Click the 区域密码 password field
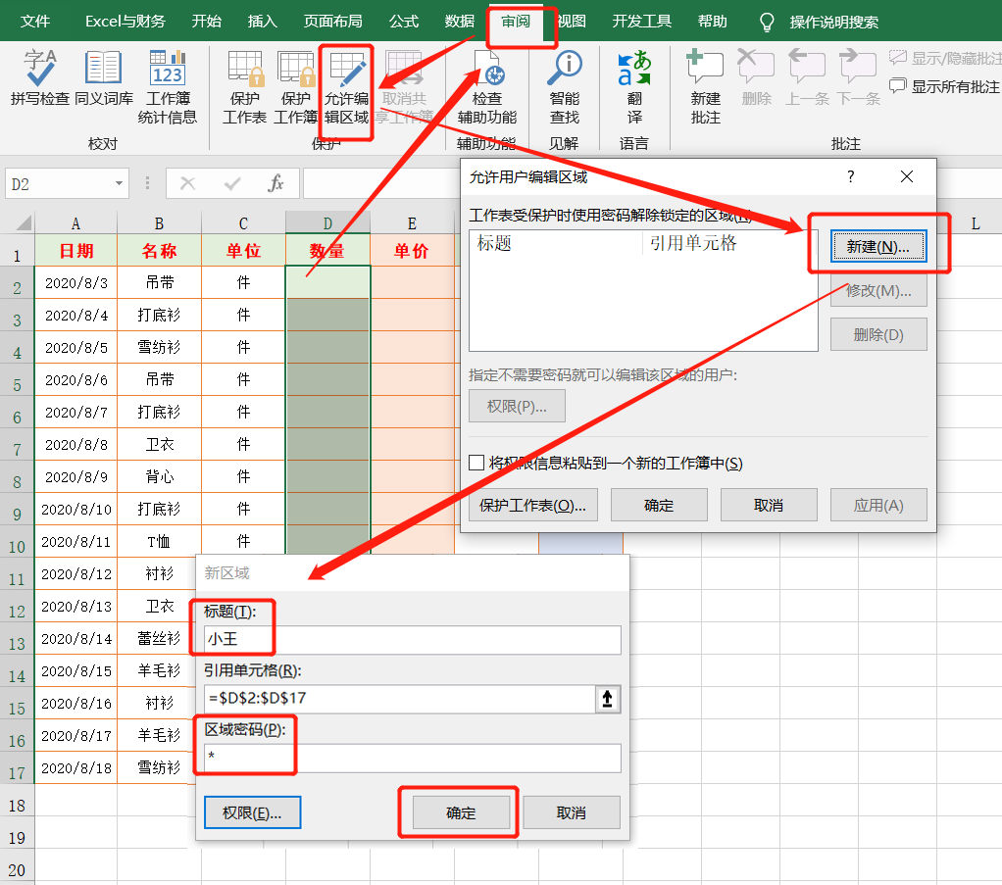Viewport: 1002px width, 885px height. pos(413,758)
